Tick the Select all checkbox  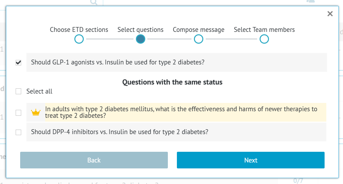point(18,91)
